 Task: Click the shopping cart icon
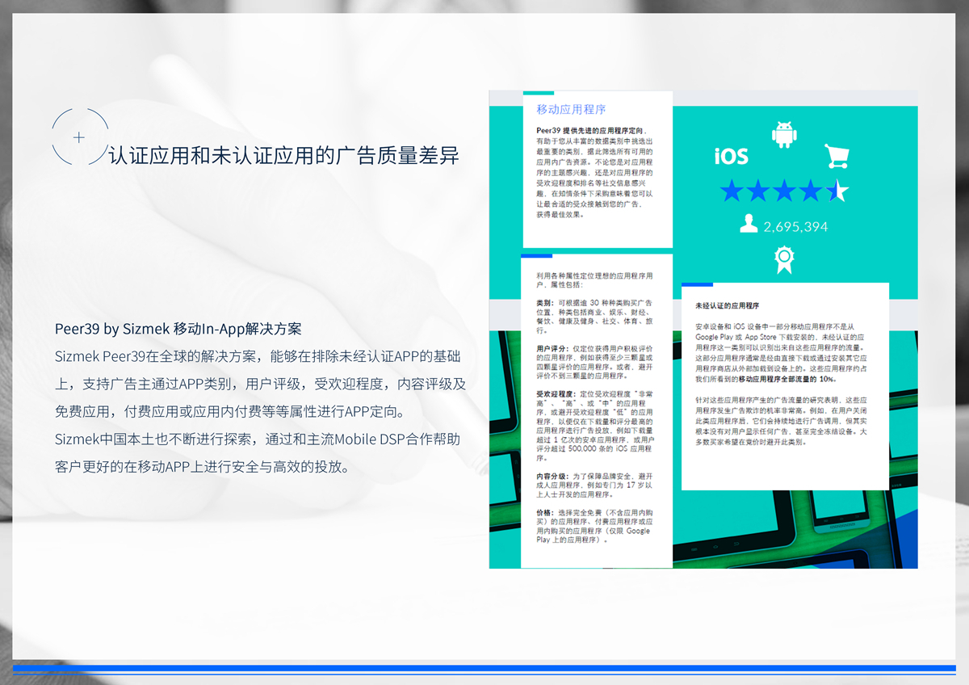(x=837, y=155)
